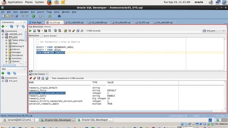Viewport: 228px width, 128px height.
Task: Click the Unshared SQL Worksheet icon
Action: click(66, 31)
